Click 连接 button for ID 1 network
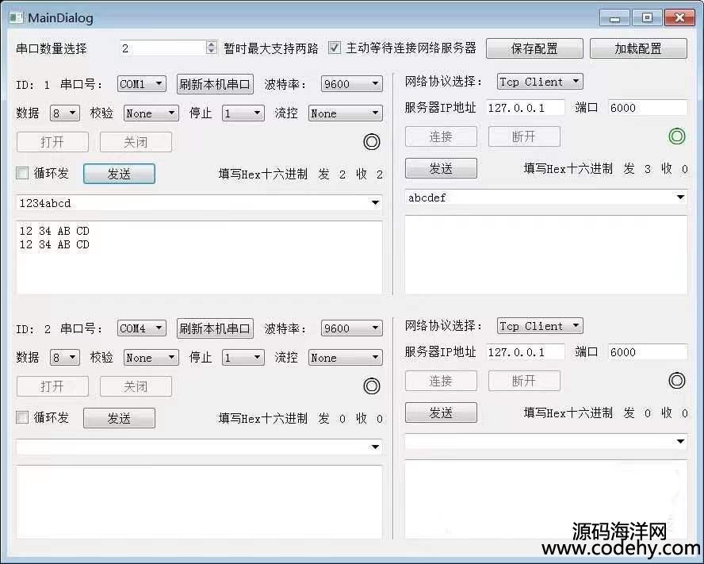 [x=441, y=136]
